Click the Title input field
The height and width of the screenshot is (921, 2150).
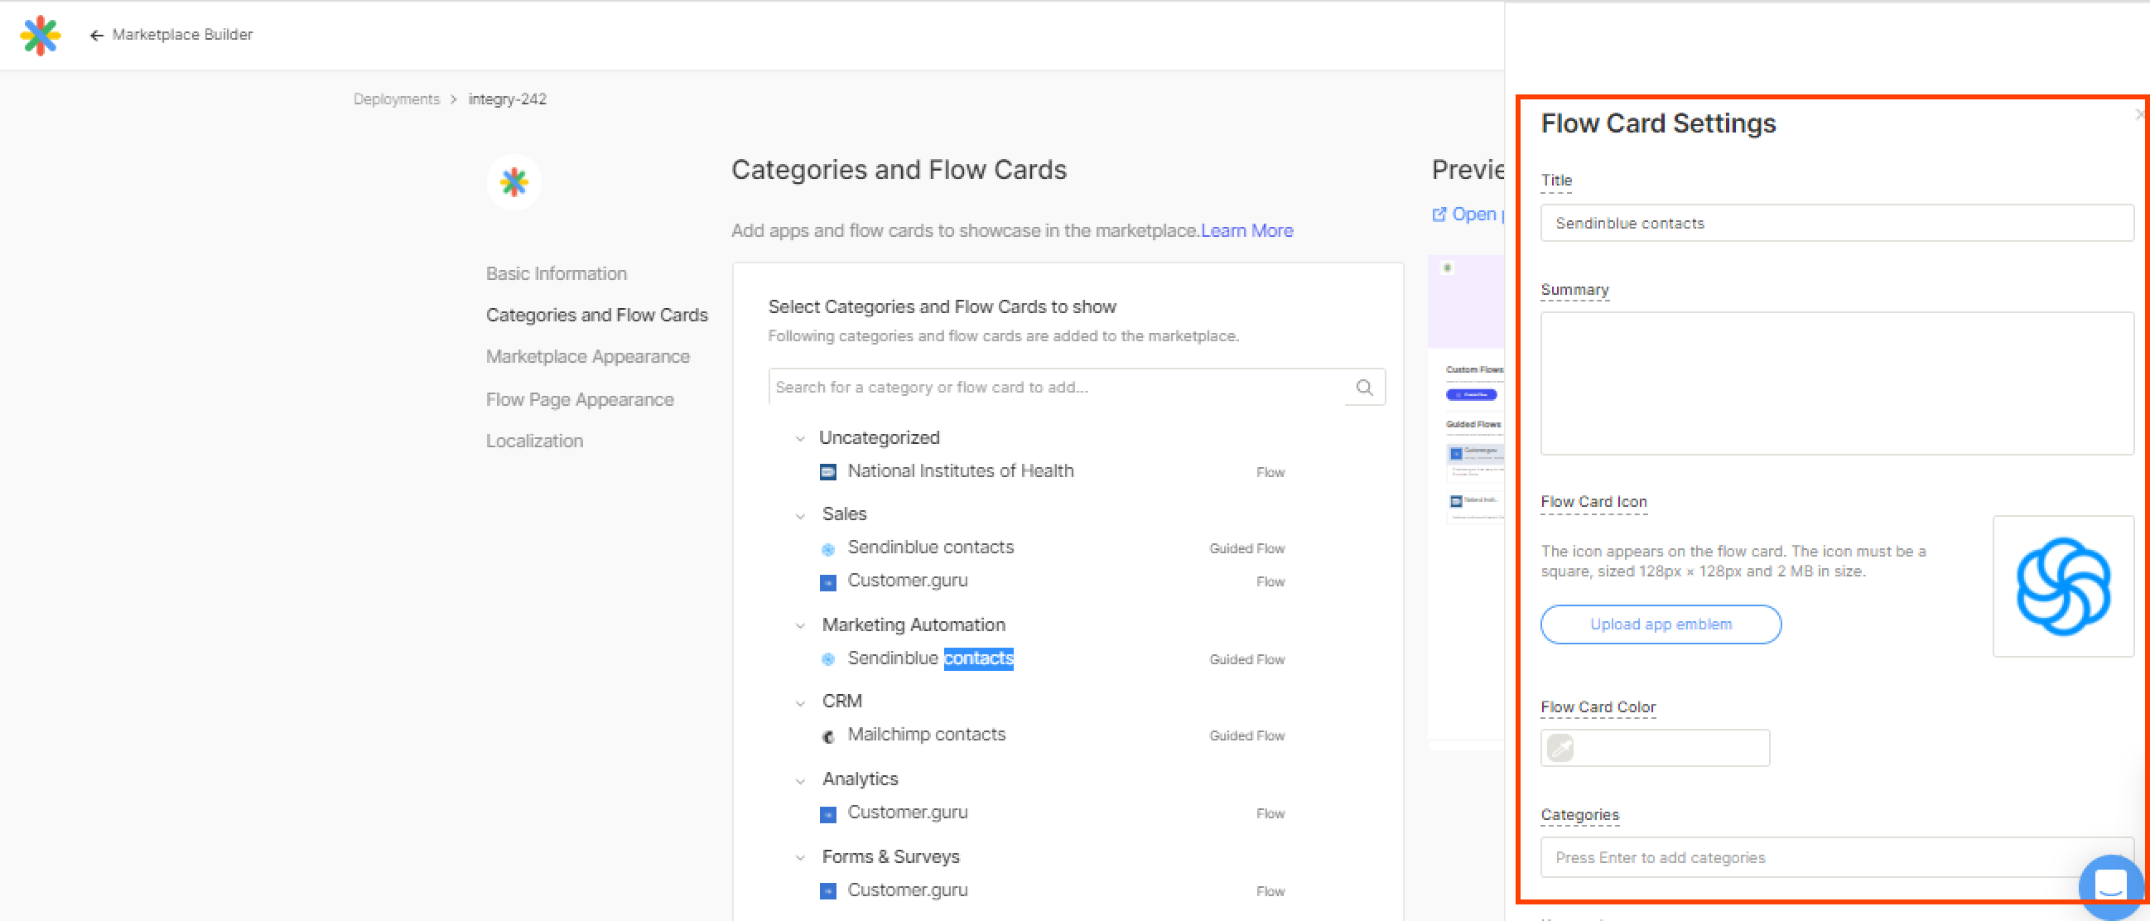pos(1836,224)
